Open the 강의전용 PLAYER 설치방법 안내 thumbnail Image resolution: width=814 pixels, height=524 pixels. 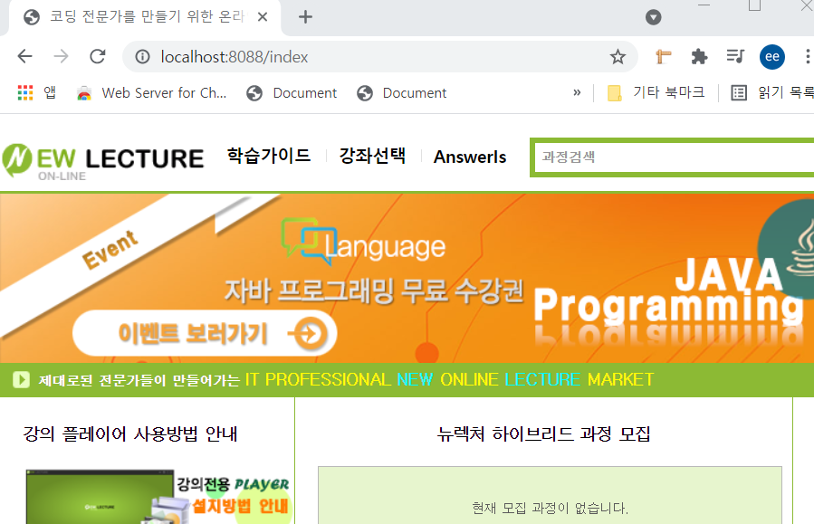coord(158,497)
